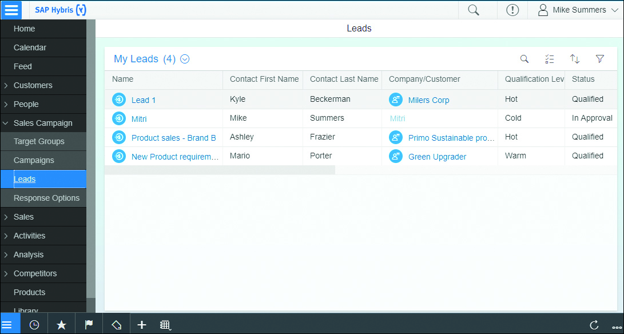
Task: Open the hamburger menu in top header
Action: tap(11, 10)
